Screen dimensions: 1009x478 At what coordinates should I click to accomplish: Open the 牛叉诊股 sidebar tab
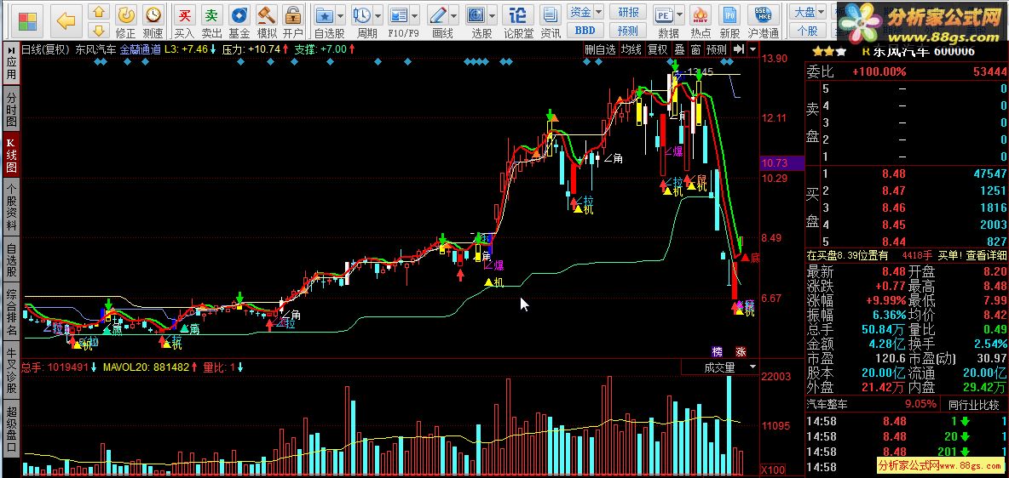(x=11, y=369)
